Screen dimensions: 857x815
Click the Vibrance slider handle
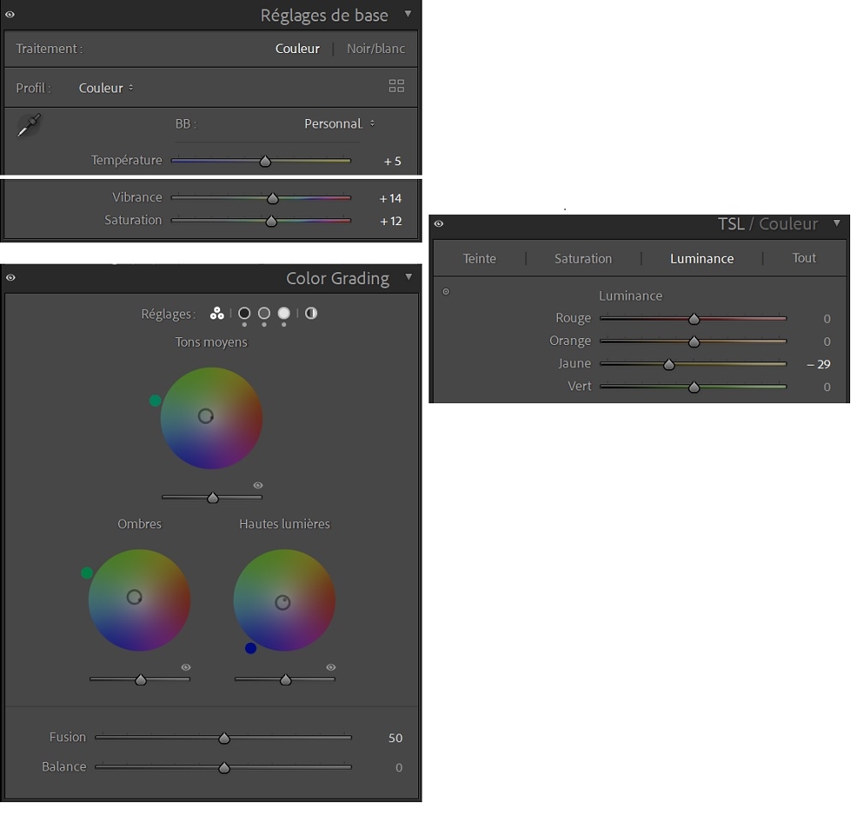(x=273, y=198)
